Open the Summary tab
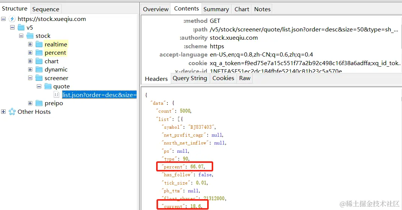402x210 pixels. (x=216, y=9)
